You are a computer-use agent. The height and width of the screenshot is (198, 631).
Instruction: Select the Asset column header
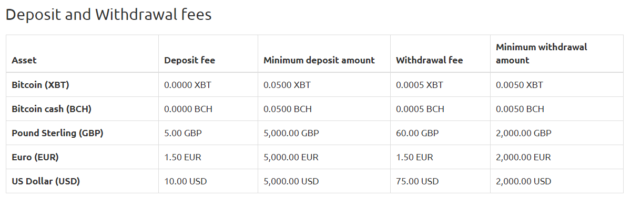24,60
